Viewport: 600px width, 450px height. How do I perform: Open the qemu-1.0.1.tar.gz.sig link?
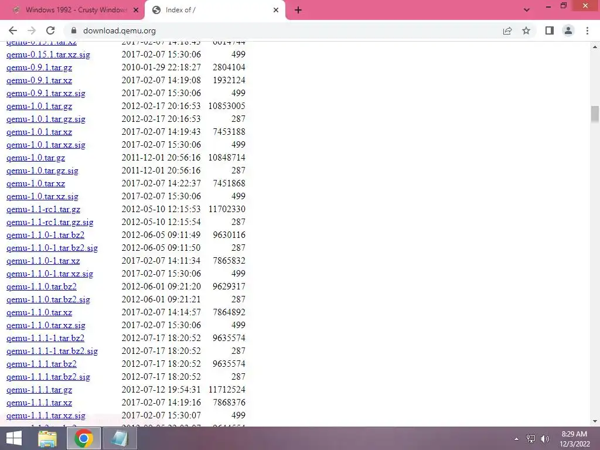click(46, 120)
